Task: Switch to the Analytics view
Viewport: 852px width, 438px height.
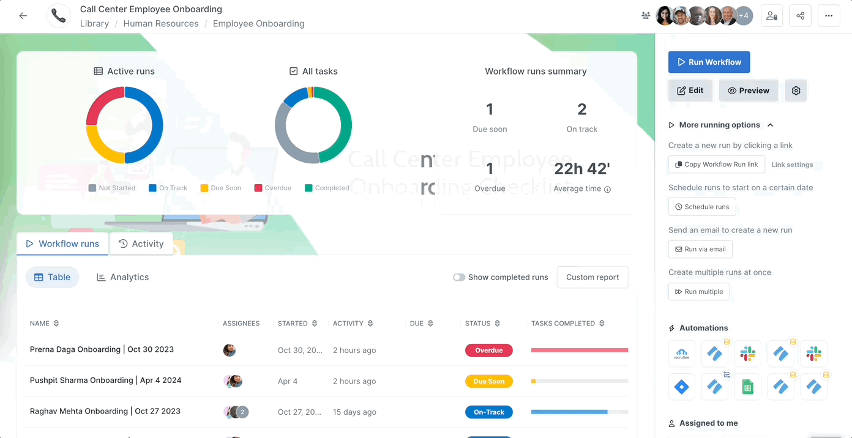Action: pyautogui.click(x=122, y=277)
